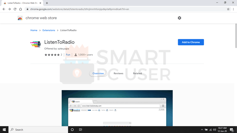This screenshot has height=133, width=237.
Task: Check the battery tray icon
Action: (206, 130)
